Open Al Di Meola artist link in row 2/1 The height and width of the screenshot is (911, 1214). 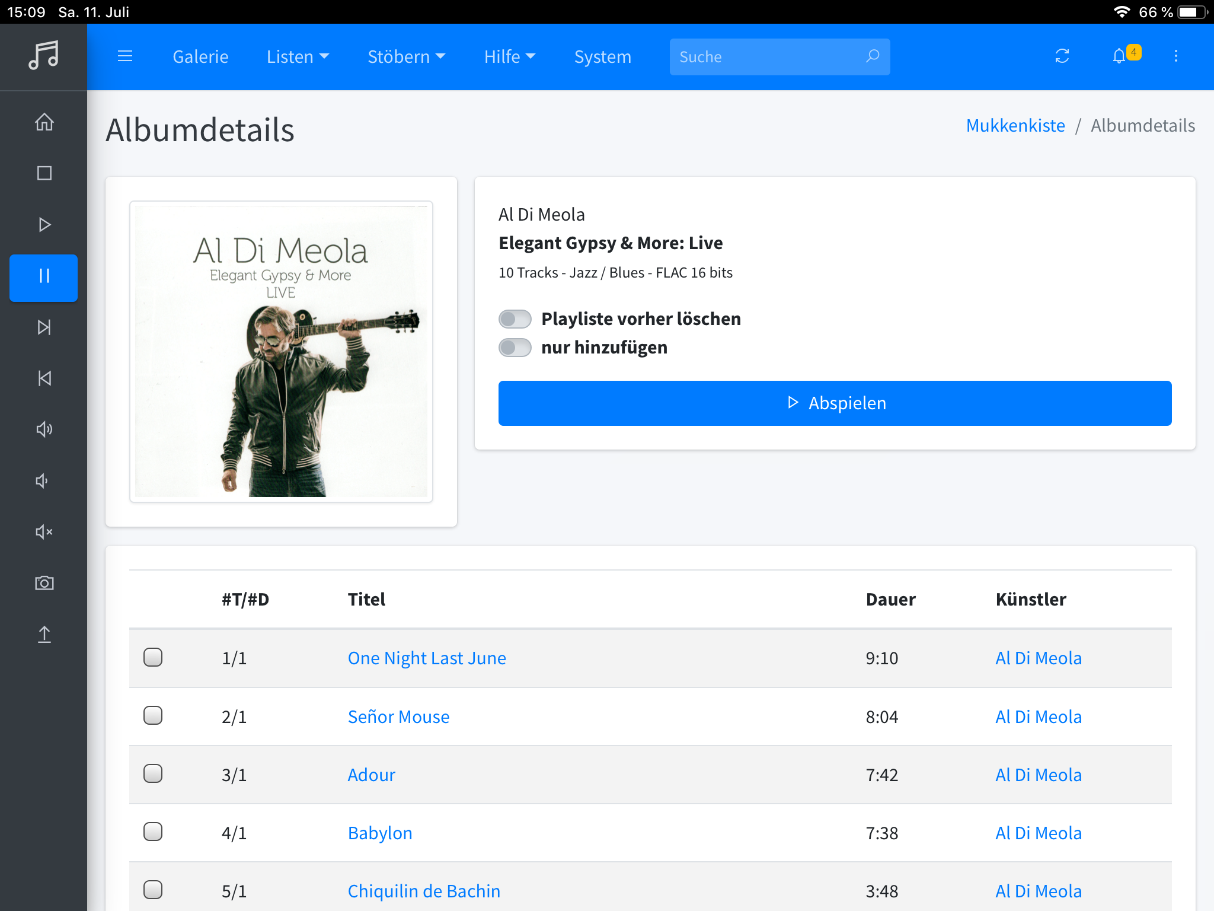pos(1039,717)
